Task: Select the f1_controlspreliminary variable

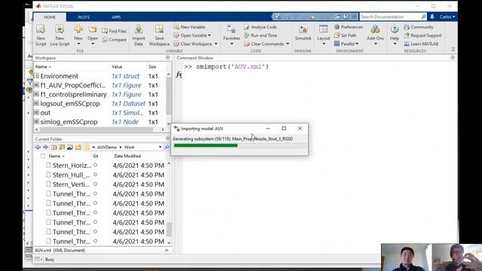Action: pyautogui.click(x=100, y=95)
